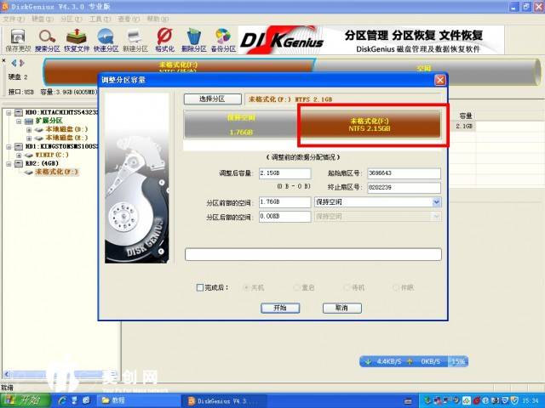Click the 快速分区 (Quick Partition) icon
The width and height of the screenshot is (545, 408).
(x=106, y=38)
